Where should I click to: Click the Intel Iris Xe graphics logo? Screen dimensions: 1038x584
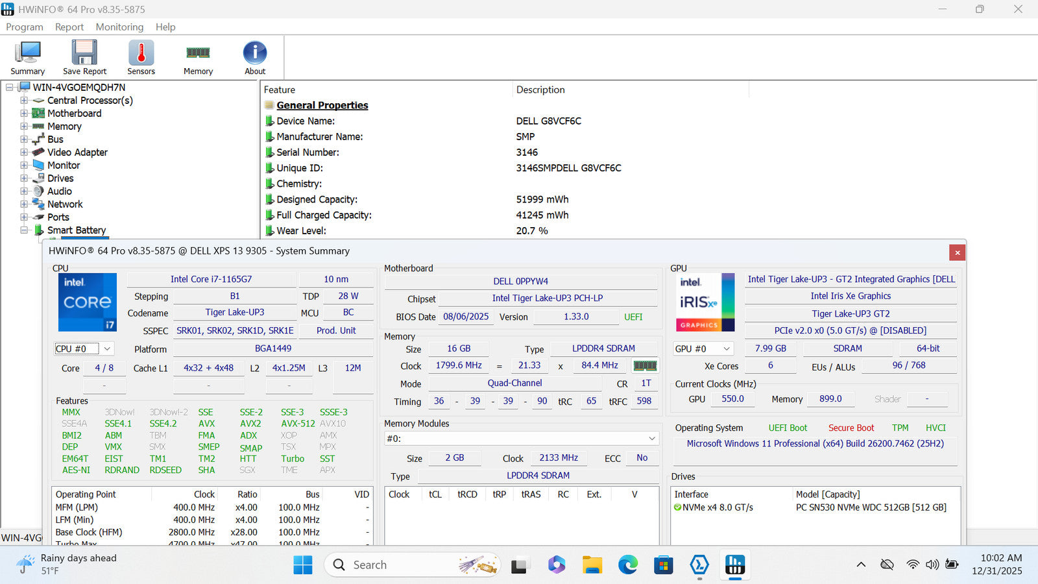click(x=706, y=302)
